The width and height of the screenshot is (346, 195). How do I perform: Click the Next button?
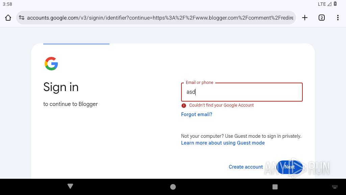point(290,167)
